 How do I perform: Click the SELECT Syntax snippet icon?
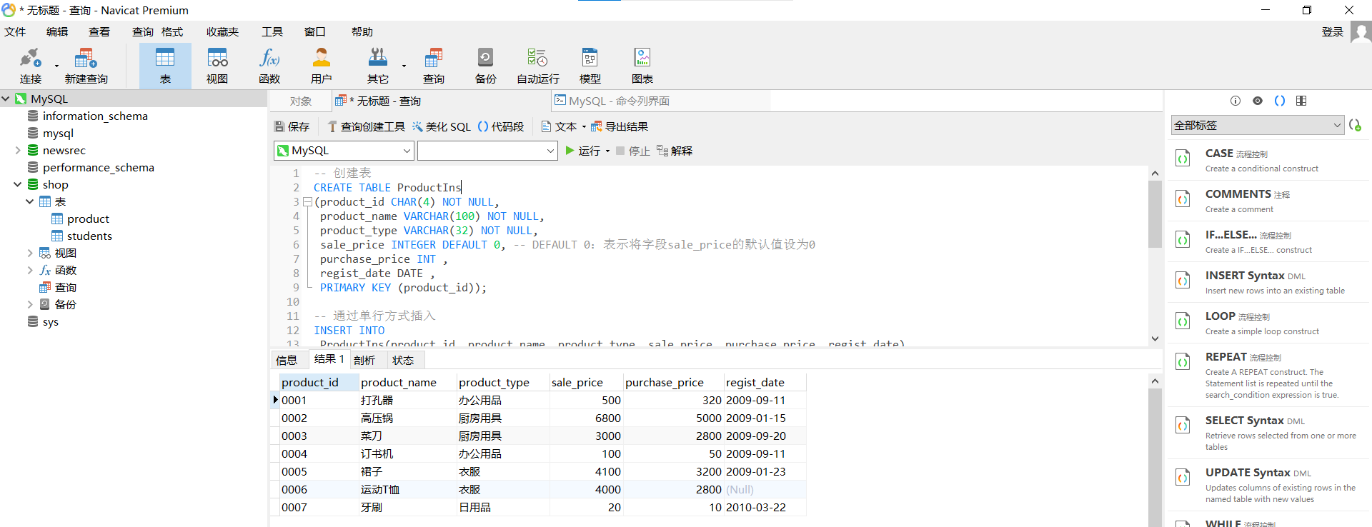pos(1183,426)
